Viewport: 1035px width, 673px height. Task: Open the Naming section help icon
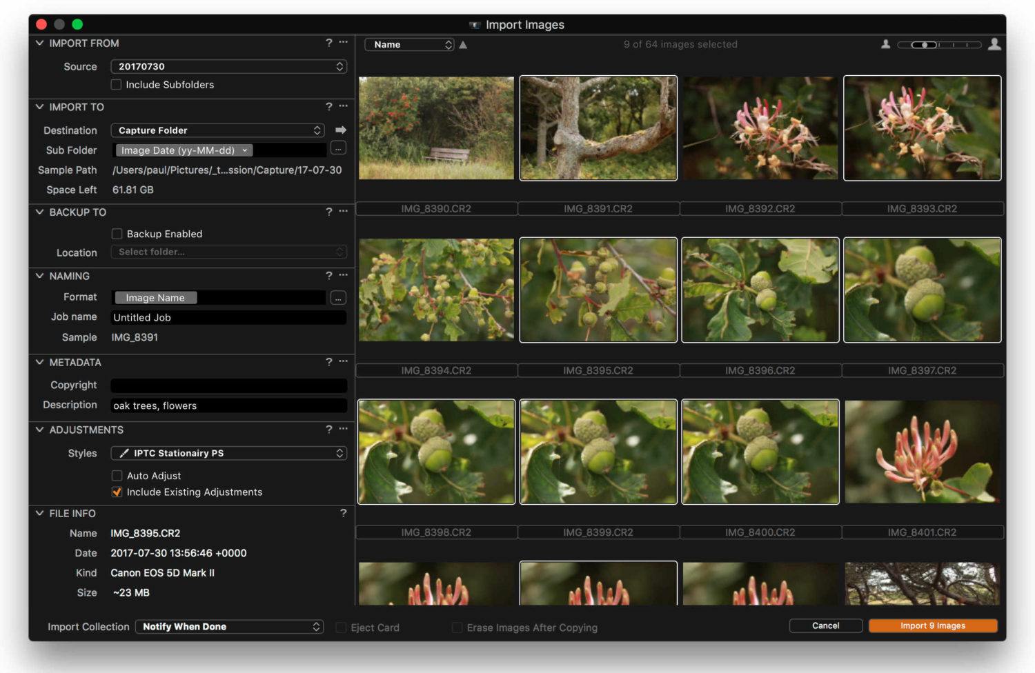pyautogui.click(x=328, y=276)
